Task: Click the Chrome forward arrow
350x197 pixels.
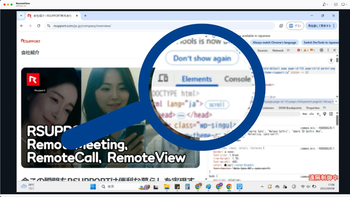Action: (30, 26)
